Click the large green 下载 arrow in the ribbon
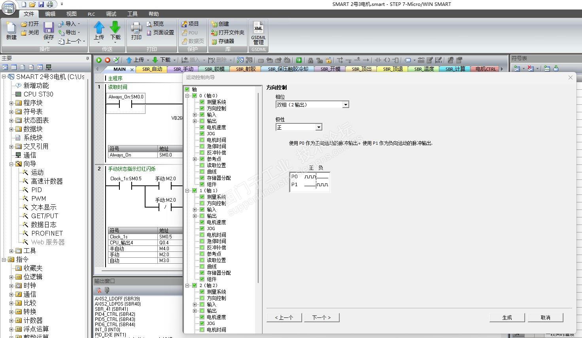This screenshot has height=338, width=582. tap(115, 27)
